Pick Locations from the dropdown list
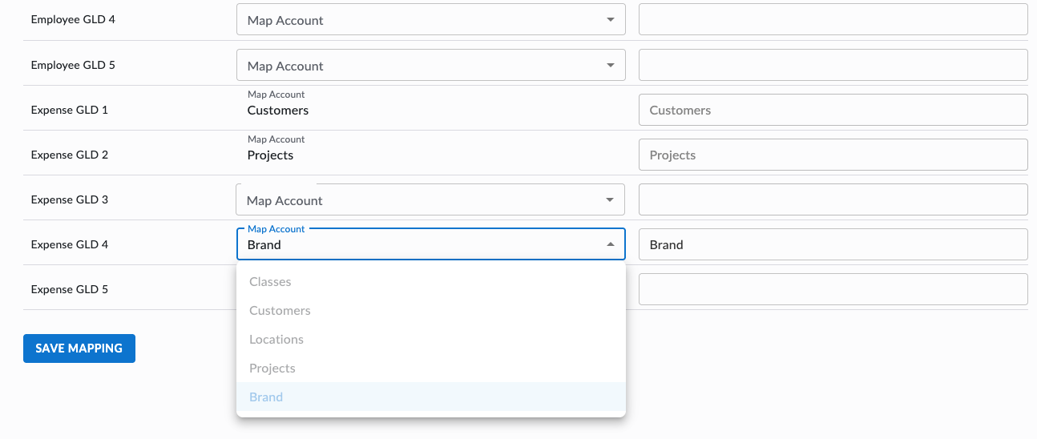This screenshot has width=1037, height=439. coord(431,340)
